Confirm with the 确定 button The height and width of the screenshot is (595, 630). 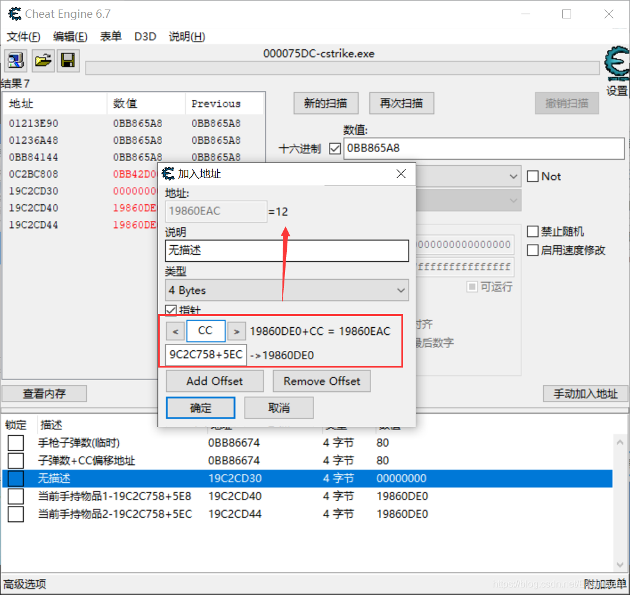pyautogui.click(x=201, y=408)
